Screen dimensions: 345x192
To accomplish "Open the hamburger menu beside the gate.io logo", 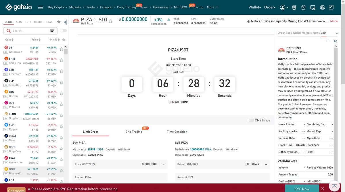I will [41, 7].
